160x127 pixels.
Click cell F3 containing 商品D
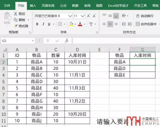coord(119,69)
